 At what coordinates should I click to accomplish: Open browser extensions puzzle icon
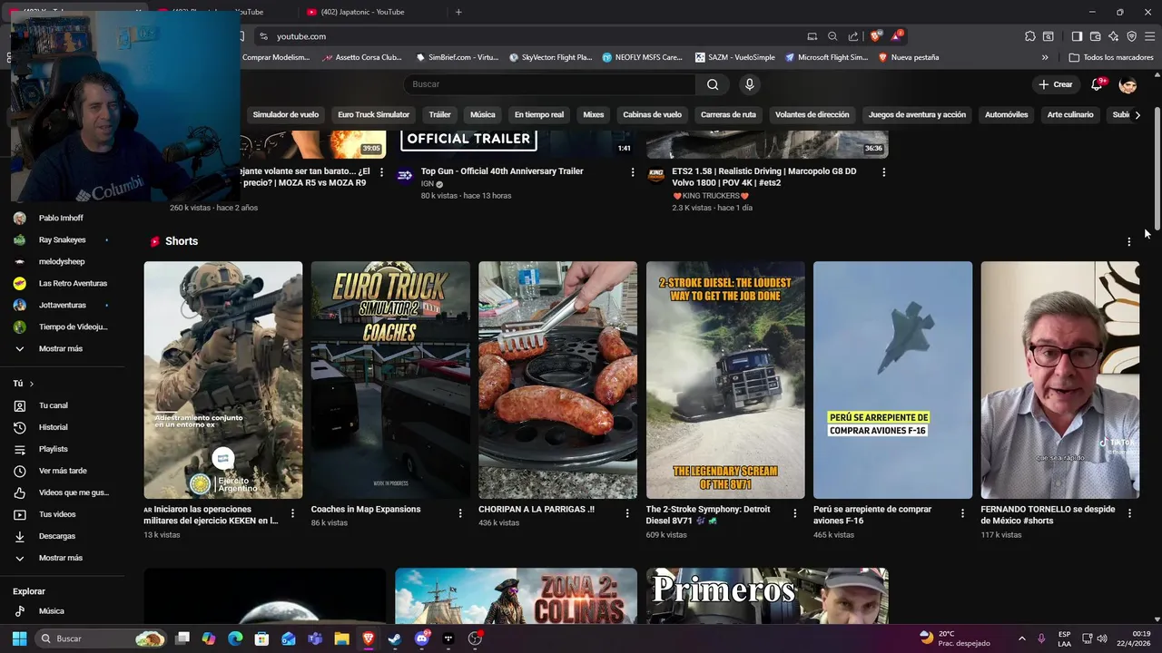tap(1029, 36)
